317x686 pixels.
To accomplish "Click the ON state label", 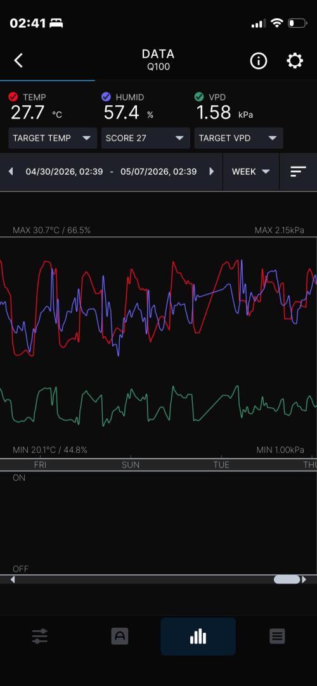I will (19, 478).
